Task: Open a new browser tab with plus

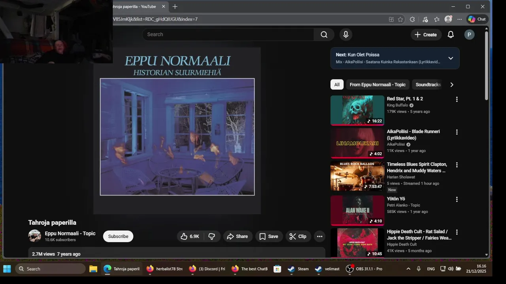Action: 175,7
